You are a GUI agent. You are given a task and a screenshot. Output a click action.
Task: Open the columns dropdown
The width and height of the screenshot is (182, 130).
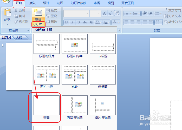[x=159, y=22]
